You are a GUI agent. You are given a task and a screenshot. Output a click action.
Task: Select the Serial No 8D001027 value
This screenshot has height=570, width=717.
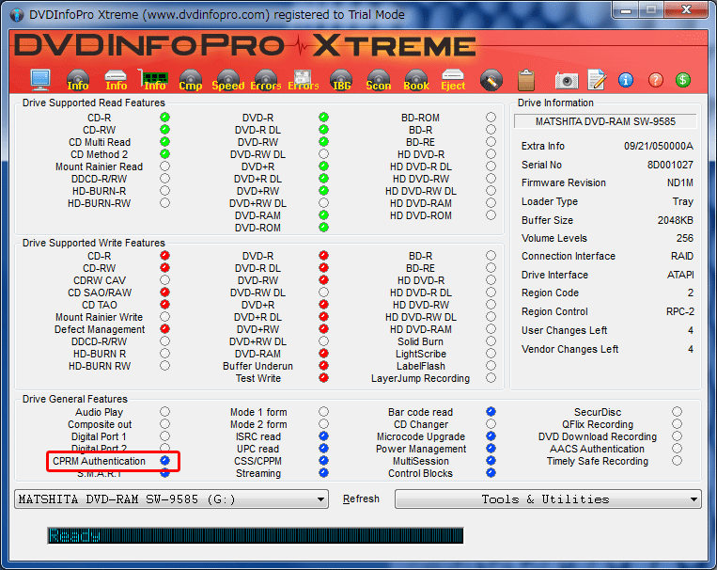coord(670,165)
